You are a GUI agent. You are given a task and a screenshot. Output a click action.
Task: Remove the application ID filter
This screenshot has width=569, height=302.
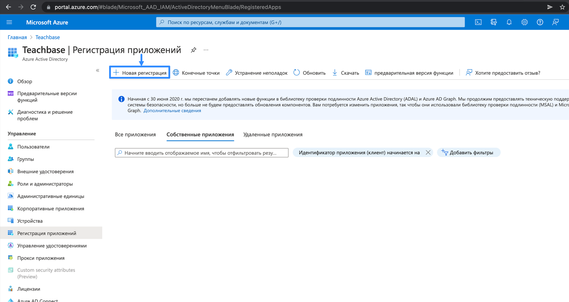click(x=428, y=152)
